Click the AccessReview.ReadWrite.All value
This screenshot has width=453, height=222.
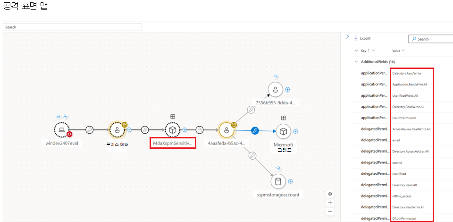pyautogui.click(x=411, y=129)
